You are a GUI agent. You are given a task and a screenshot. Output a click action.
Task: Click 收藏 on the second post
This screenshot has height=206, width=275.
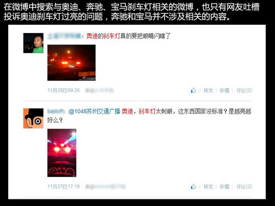(x=224, y=186)
